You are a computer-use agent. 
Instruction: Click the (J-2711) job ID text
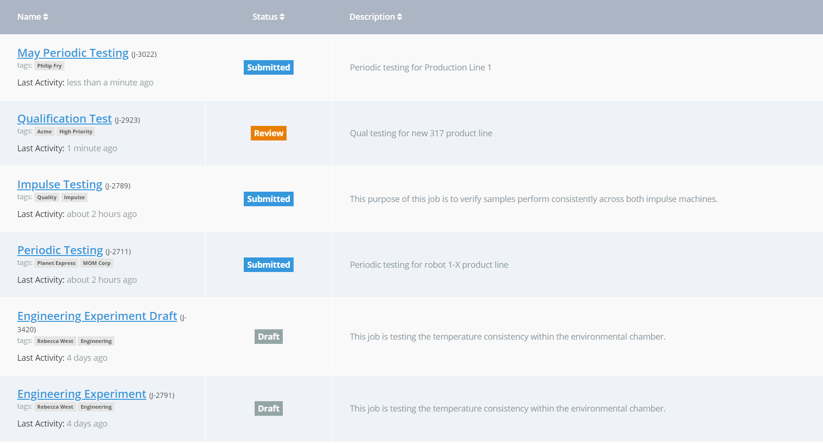(x=118, y=252)
